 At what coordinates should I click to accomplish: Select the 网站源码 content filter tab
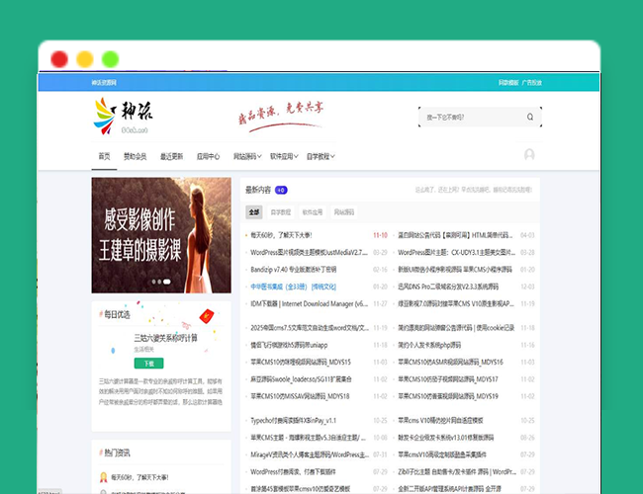(x=344, y=212)
